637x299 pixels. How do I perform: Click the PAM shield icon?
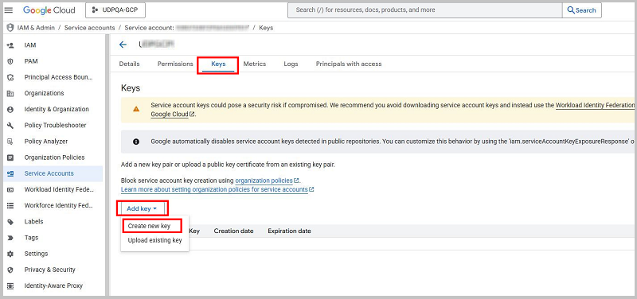click(10, 61)
